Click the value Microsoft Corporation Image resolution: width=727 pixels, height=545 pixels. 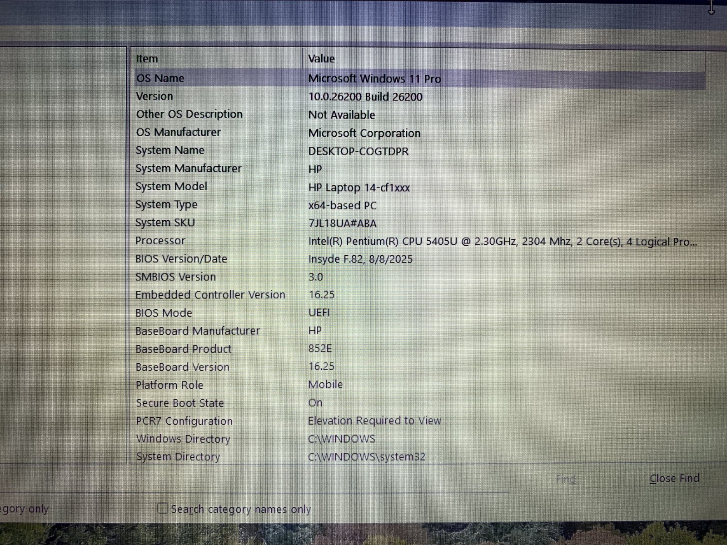364,133
